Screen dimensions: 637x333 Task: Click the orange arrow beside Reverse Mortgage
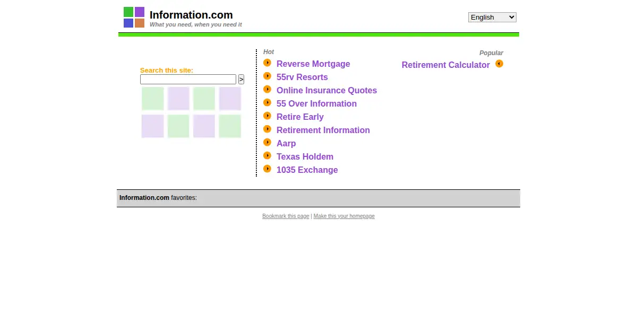[267, 63]
